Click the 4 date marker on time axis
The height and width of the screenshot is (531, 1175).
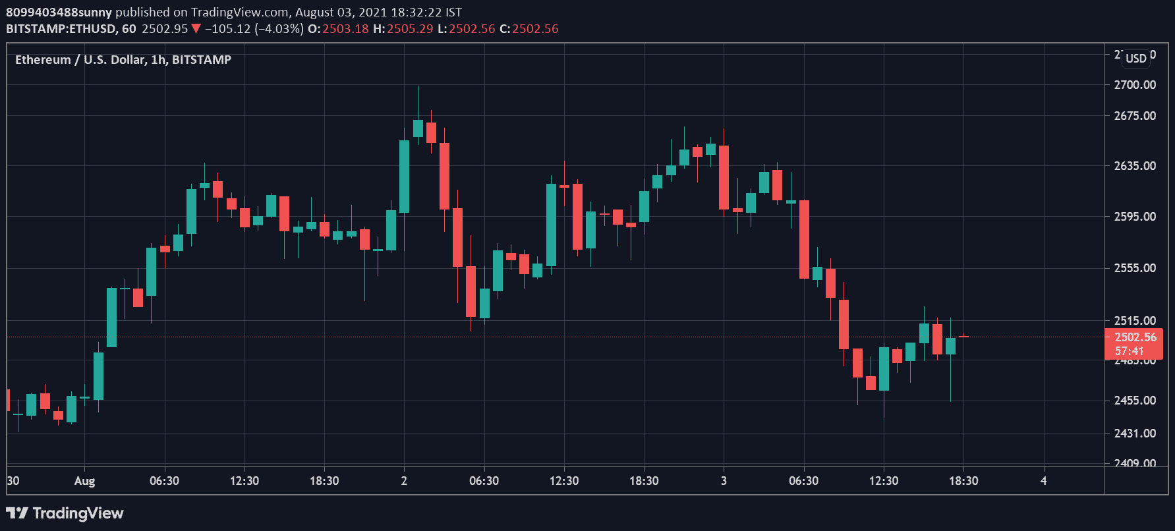pyautogui.click(x=1043, y=481)
